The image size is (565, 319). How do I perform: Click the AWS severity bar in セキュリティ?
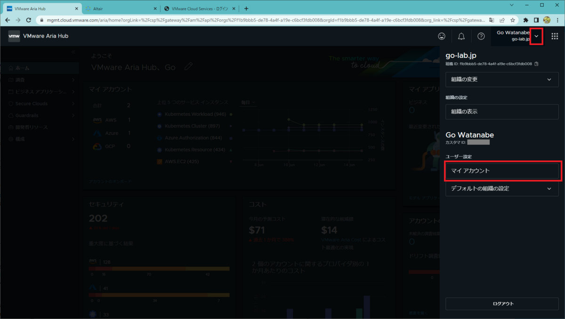point(159,269)
